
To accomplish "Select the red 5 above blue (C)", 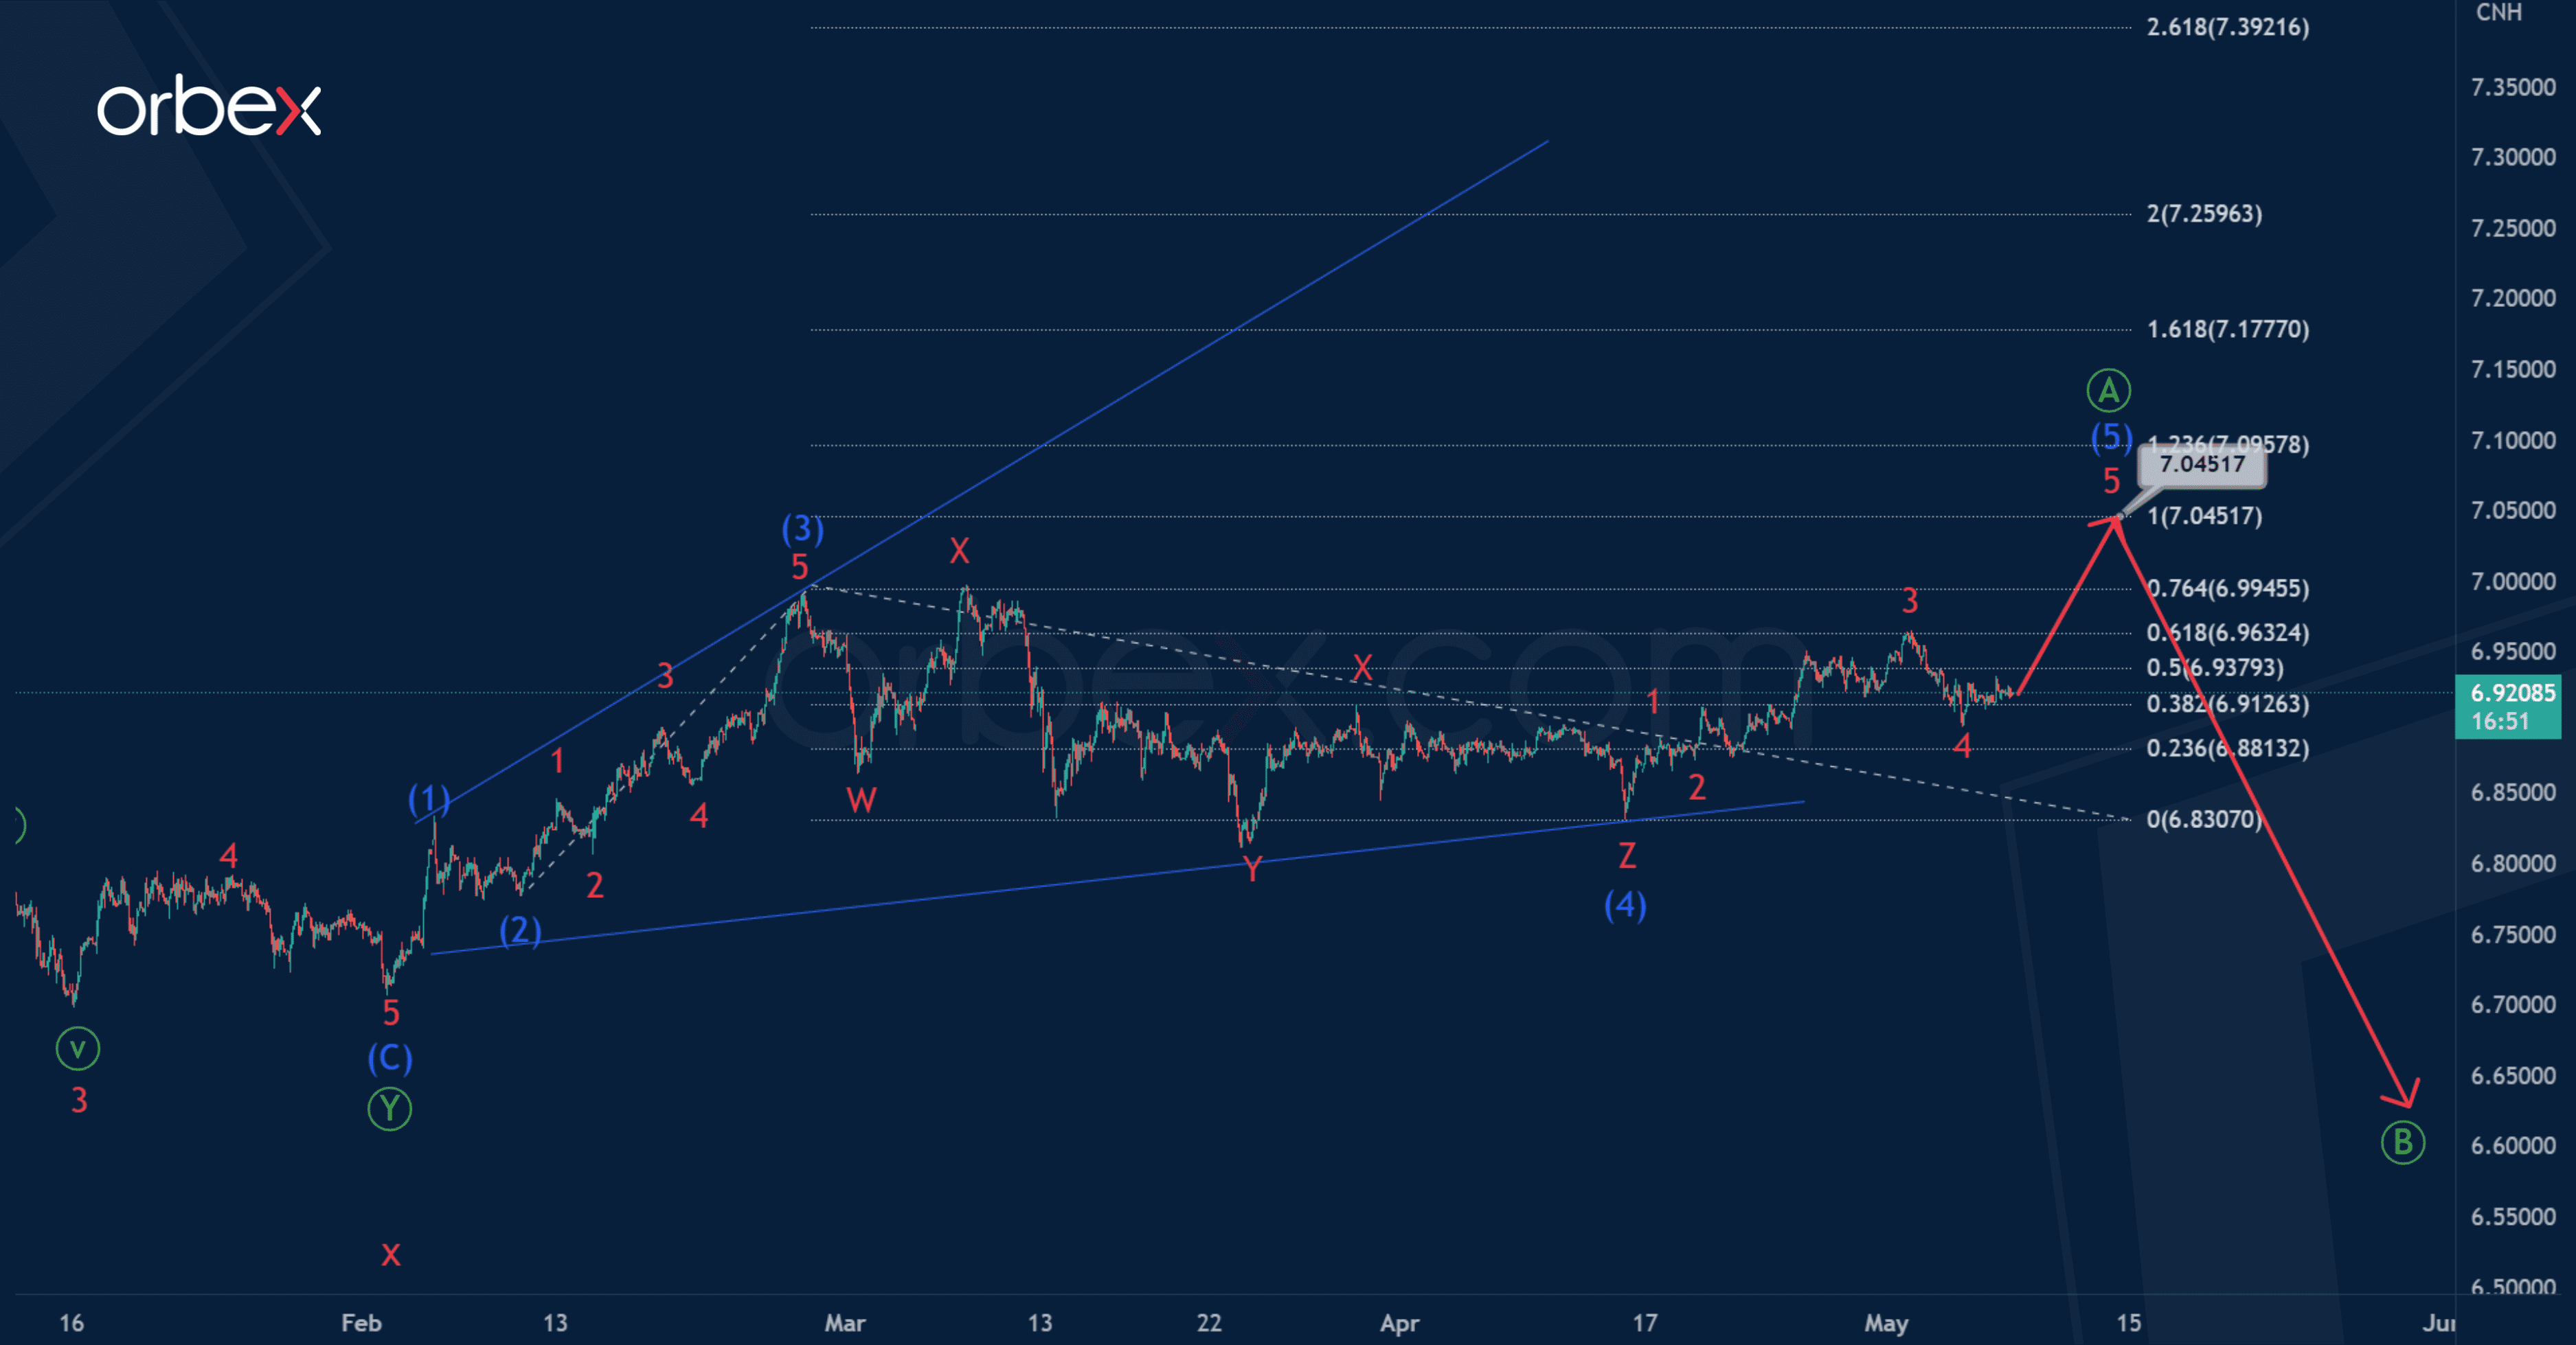I will click(391, 1013).
